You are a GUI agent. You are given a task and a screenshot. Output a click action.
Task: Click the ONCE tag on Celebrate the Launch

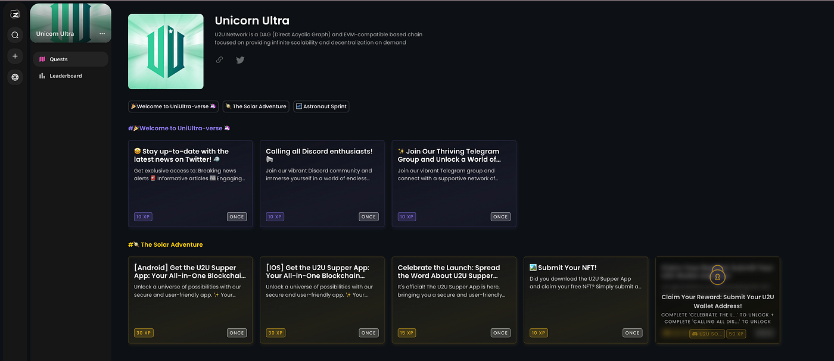pos(500,333)
